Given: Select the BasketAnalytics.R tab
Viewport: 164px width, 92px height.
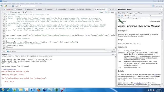Looking at the screenshot, I should (x=101, y=9).
